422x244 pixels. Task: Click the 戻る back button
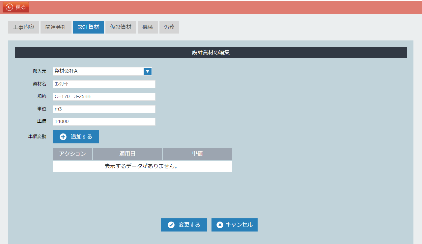(x=16, y=7)
